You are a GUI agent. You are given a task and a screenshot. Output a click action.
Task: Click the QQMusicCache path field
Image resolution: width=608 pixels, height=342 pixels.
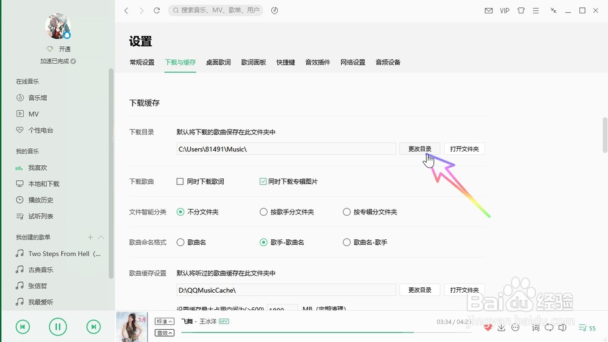(x=286, y=290)
